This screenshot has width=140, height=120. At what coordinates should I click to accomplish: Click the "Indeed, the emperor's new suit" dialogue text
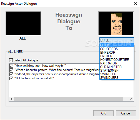(57, 74)
